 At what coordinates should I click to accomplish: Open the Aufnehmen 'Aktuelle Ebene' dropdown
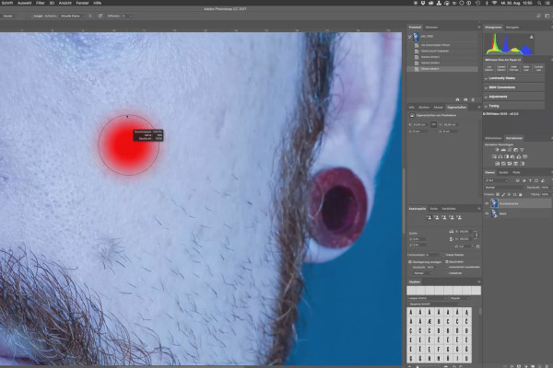72,16
